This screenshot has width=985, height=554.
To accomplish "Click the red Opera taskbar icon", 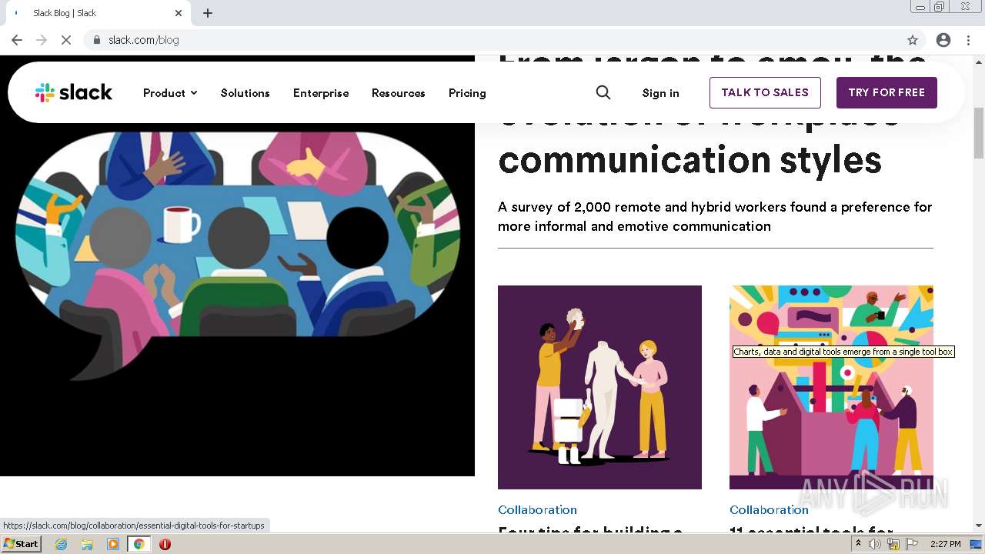I will (x=165, y=544).
